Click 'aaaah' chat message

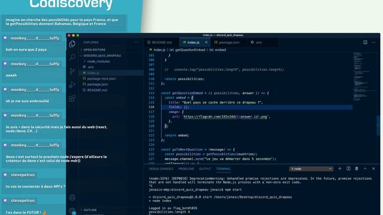[11, 75]
